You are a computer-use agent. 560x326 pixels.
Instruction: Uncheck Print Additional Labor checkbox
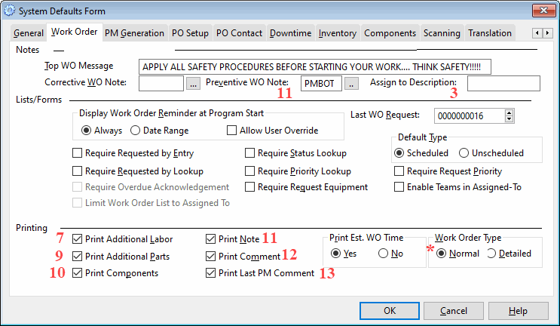click(x=78, y=239)
